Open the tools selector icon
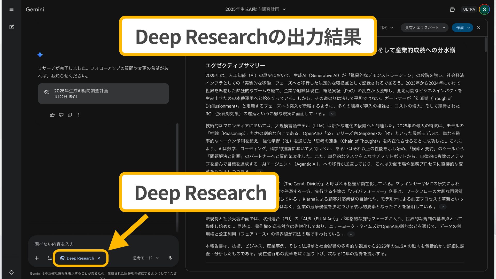The height and width of the screenshot is (279, 496). coord(50,258)
